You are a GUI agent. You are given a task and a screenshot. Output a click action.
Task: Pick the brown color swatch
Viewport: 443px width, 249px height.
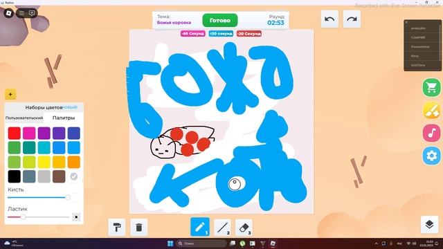point(59,176)
